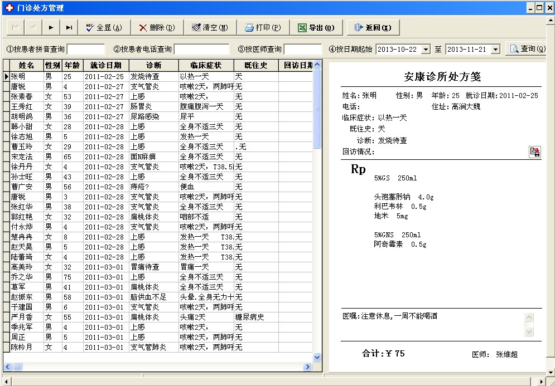Select patient row 乔之华
Screen dimensions: 555x386
[x=158, y=277]
